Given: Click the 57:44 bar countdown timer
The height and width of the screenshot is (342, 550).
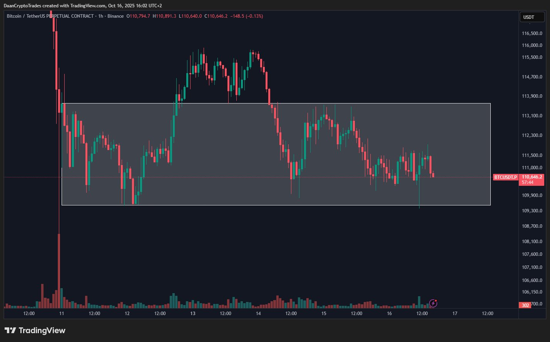Looking at the screenshot, I should [527, 182].
